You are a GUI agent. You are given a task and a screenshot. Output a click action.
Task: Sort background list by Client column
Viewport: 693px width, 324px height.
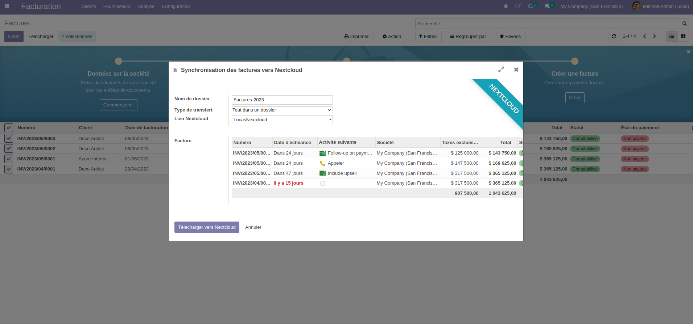(x=100, y=127)
